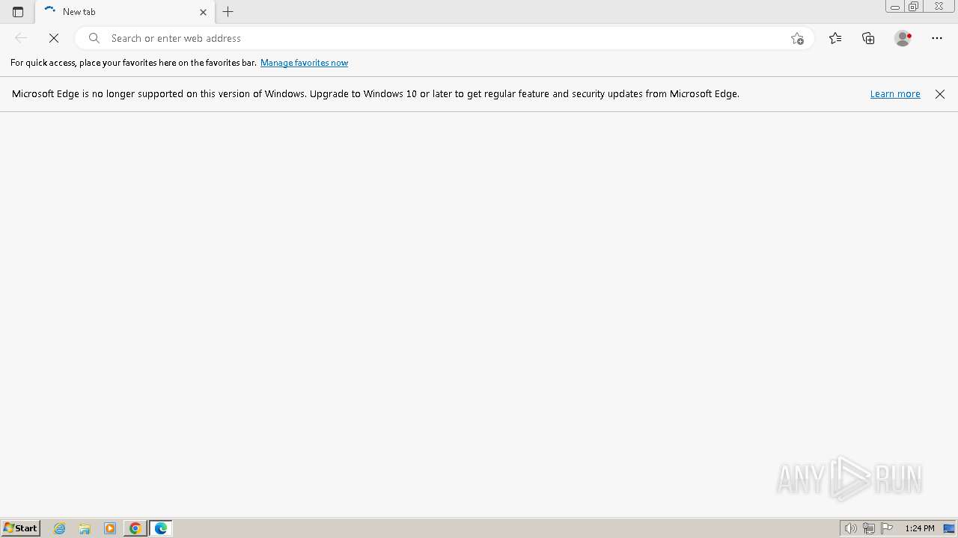Click the Microsoft Edge no longer supported message
Screen dimensions: 958x538
(x=376, y=94)
